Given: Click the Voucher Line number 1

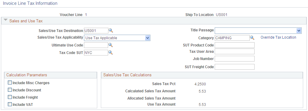Looking at the screenshot, I should click(86, 15).
